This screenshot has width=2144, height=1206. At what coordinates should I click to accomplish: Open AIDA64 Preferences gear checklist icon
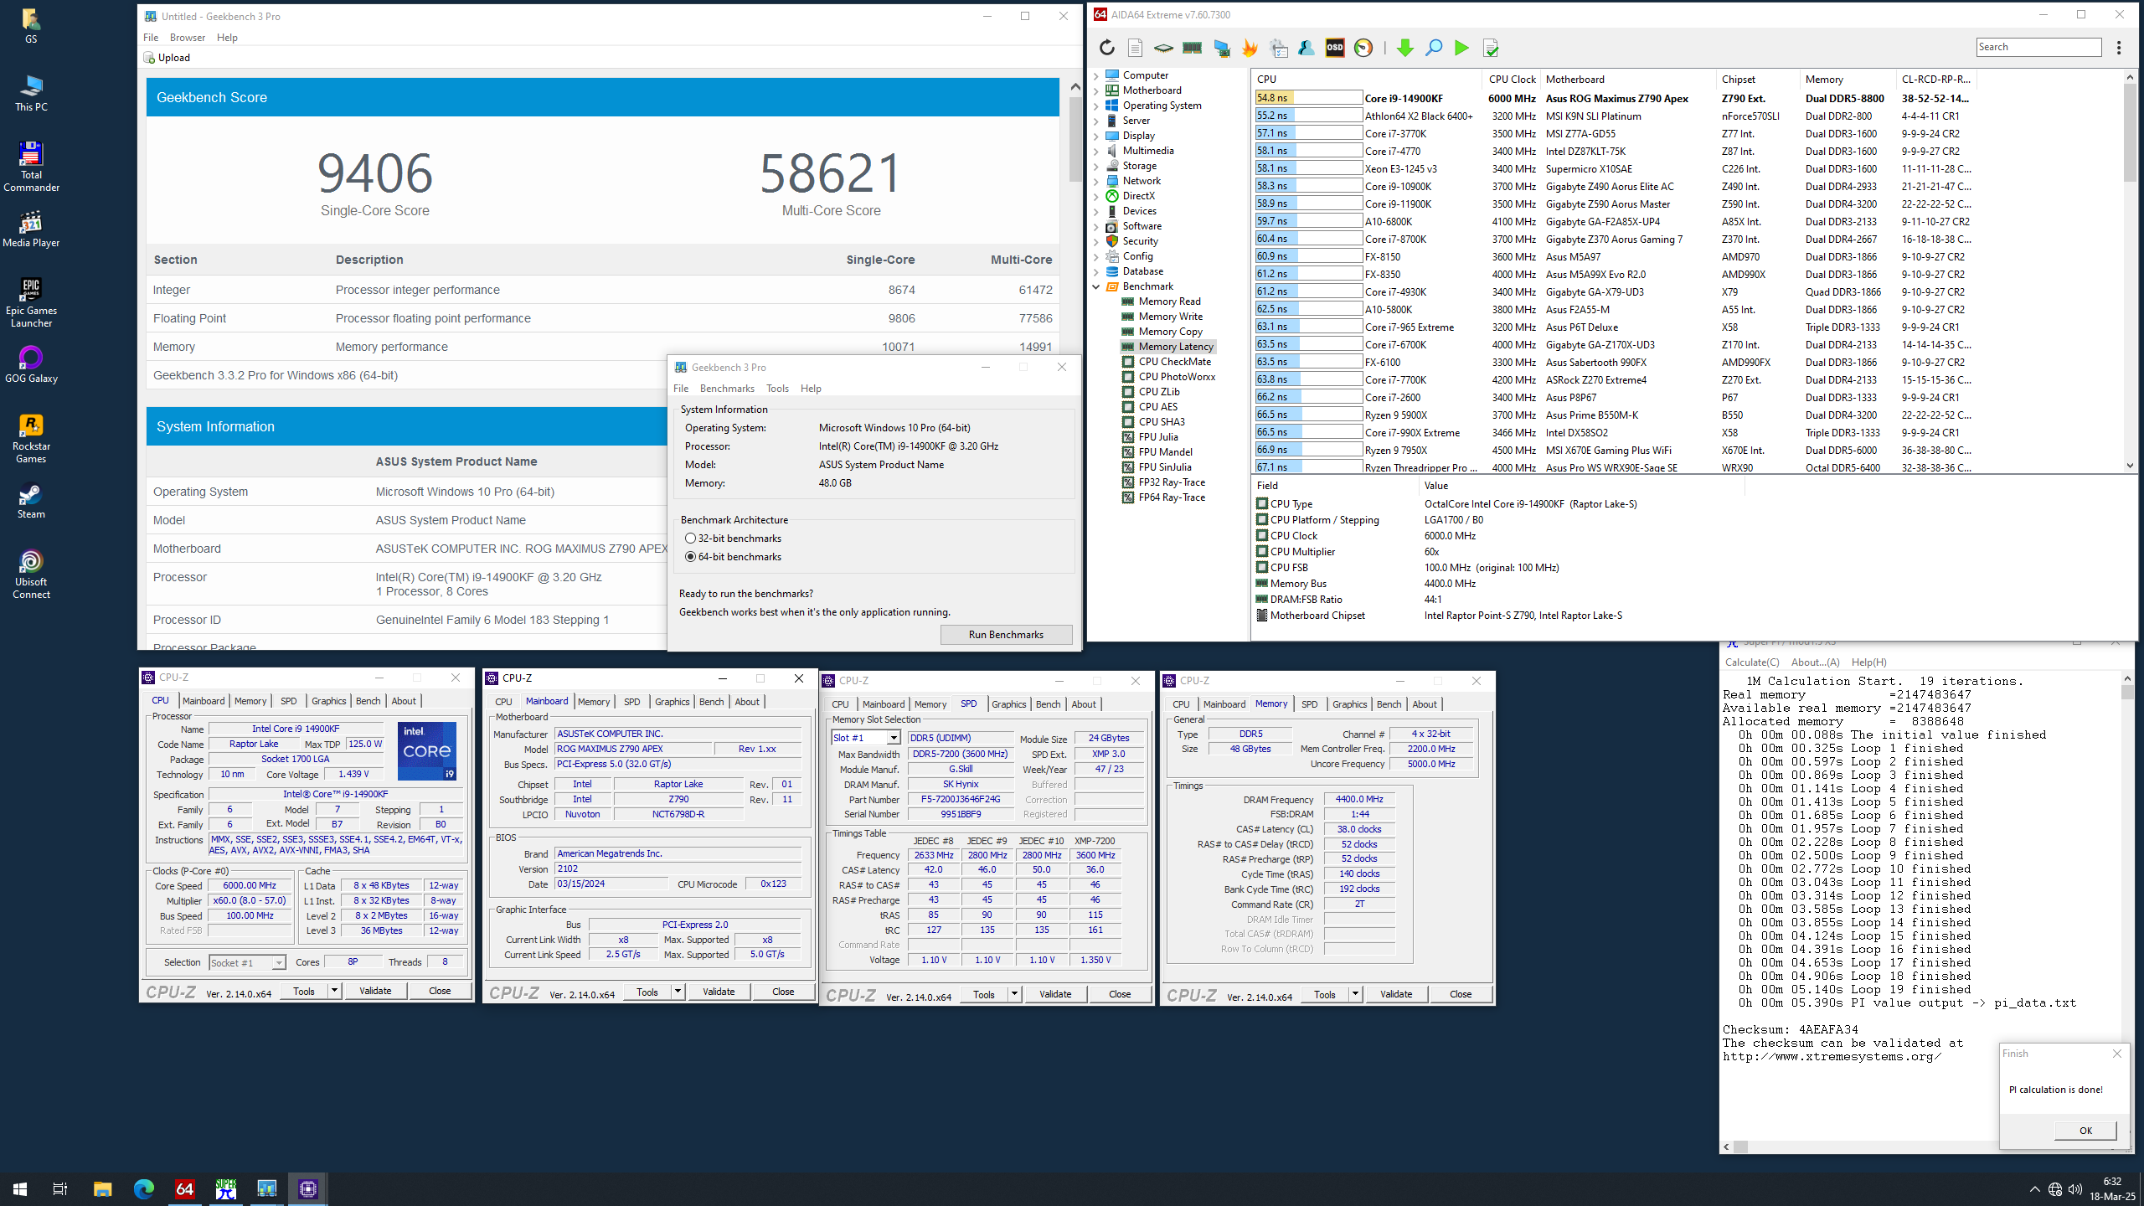coord(1279,48)
